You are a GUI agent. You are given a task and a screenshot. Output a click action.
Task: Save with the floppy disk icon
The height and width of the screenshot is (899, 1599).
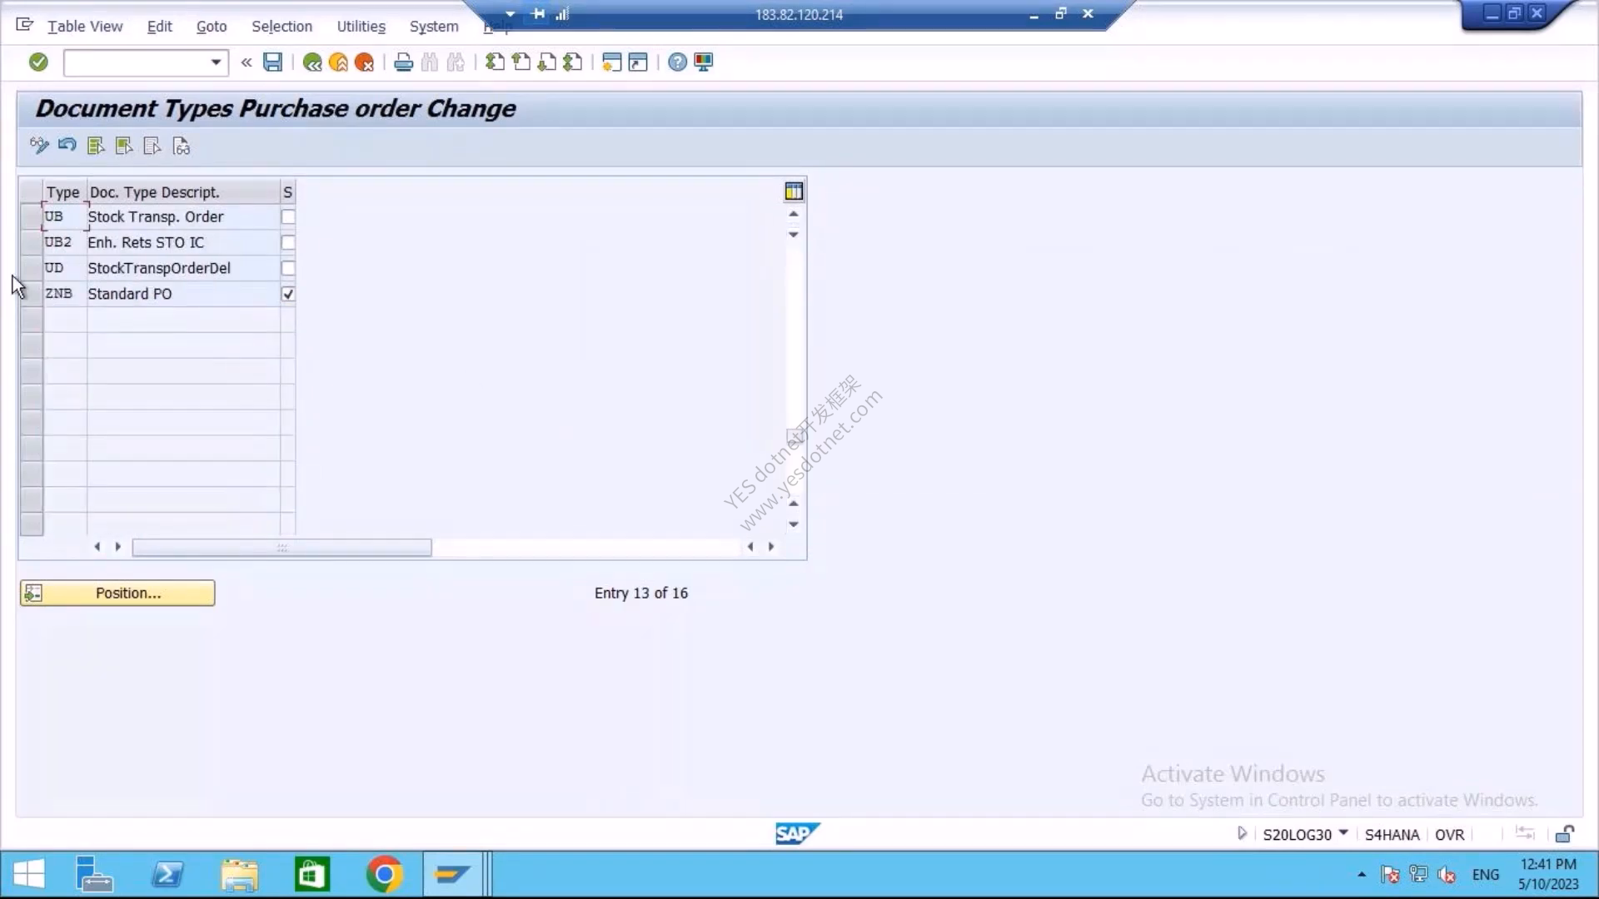point(272,62)
